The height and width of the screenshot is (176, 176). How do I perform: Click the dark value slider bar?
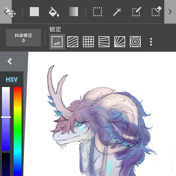tap(6, 164)
